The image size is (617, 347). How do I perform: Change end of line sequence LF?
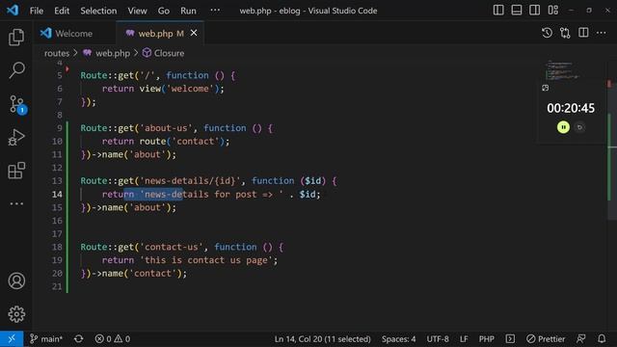tap(464, 338)
